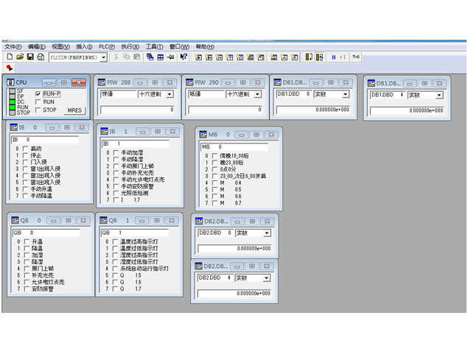
Task: Insert a vertical bits window icon
Action: (x=261, y=57)
